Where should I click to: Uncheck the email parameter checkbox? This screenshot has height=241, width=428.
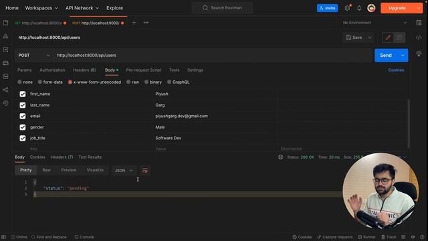pos(23,116)
